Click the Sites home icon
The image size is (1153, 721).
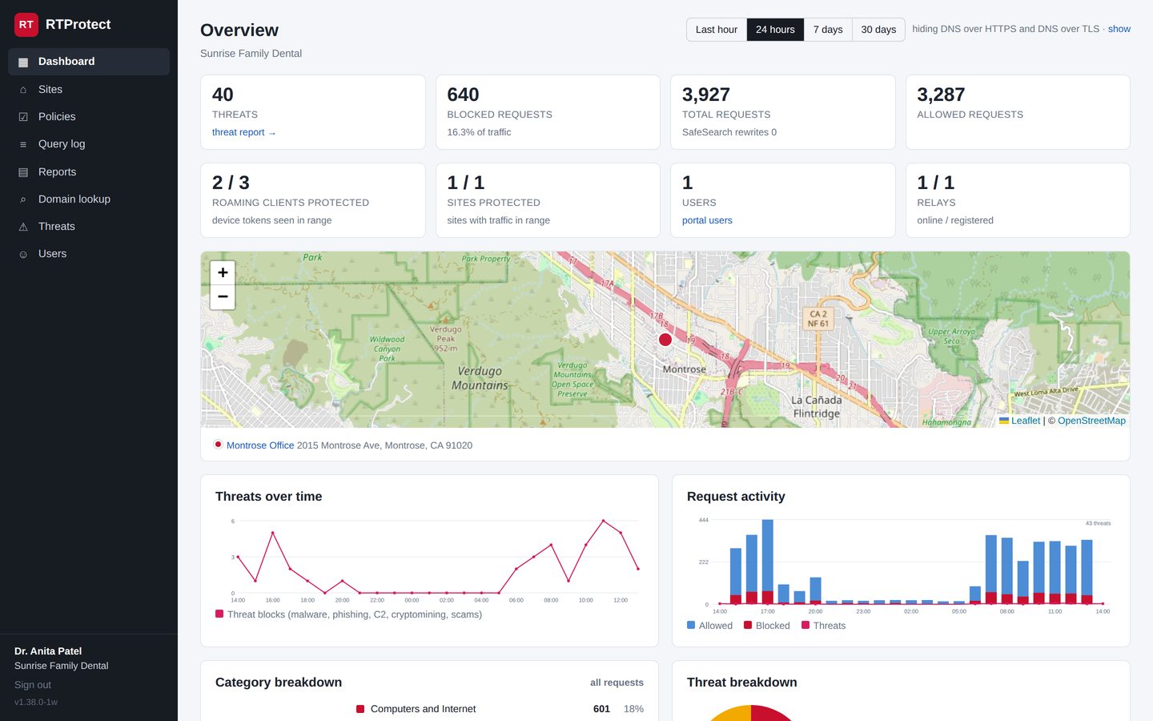pos(23,90)
